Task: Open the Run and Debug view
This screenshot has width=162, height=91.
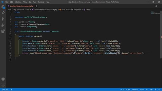Action: pos(3,25)
